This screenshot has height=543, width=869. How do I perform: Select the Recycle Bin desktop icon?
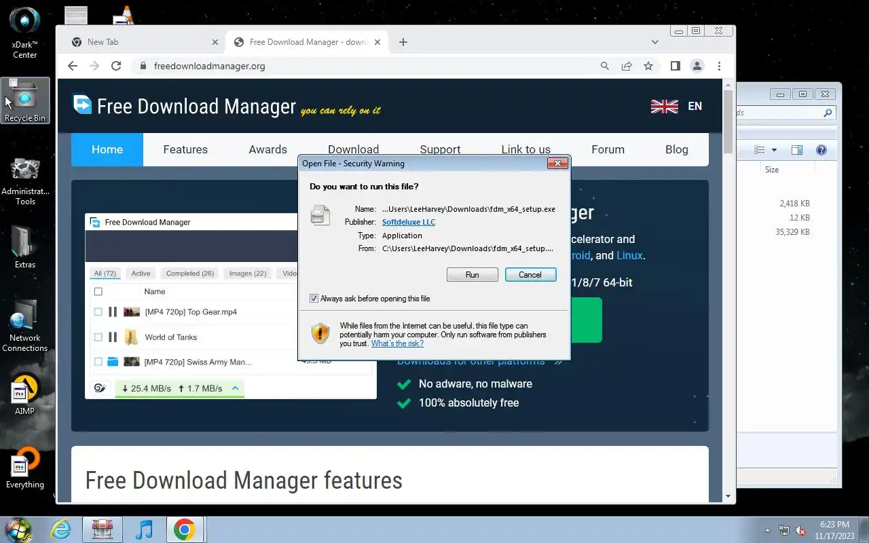click(x=25, y=100)
